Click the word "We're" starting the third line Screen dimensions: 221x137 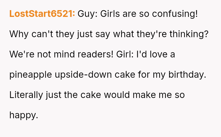[22, 54]
